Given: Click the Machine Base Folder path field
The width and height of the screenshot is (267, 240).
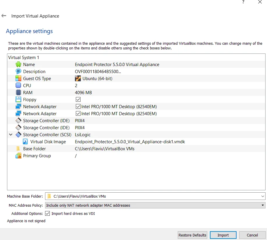Looking at the screenshot, I should (155, 196).
